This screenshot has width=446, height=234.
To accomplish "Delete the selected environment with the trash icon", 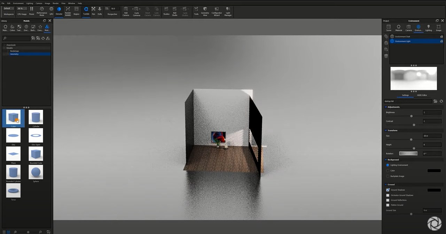I will (x=386, y=56).
